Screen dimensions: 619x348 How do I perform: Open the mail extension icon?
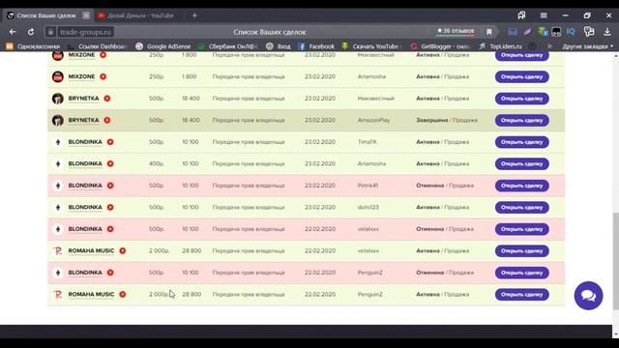[x=513, y=32]
